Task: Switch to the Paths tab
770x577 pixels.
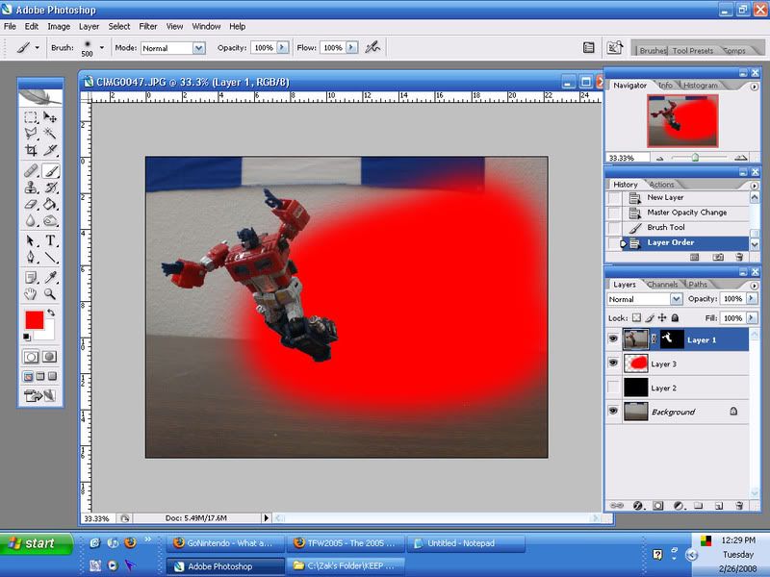Action: pyautogui.click(x=697, y=284)
